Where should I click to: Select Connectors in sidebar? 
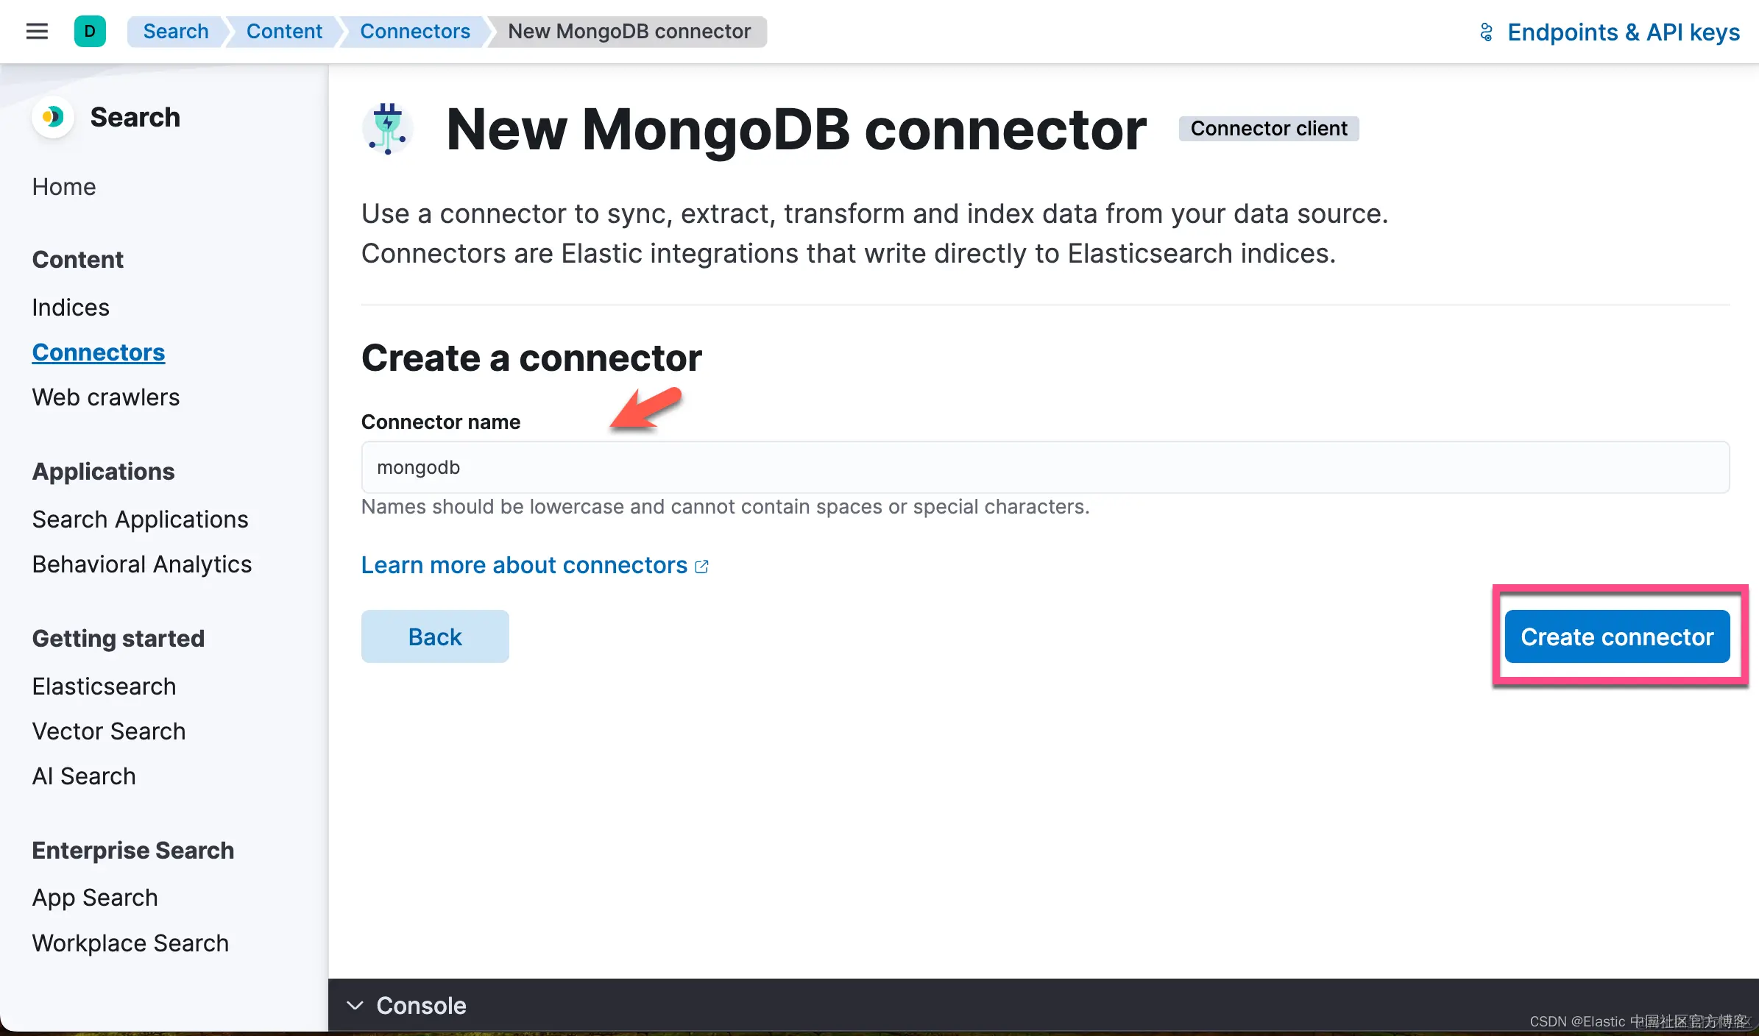click(x=99, y=352)
